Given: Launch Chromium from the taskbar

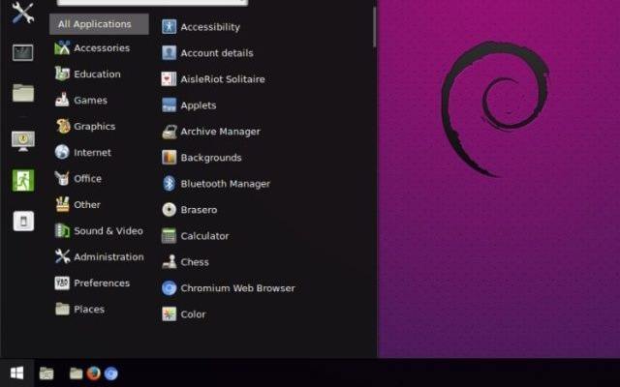Looking at the screenshot, I should coord(111,373).
